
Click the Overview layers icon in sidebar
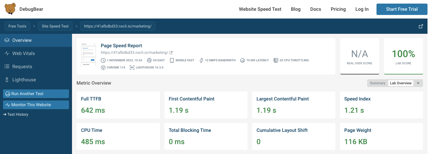pyautogui.click(x=7, y=40)
